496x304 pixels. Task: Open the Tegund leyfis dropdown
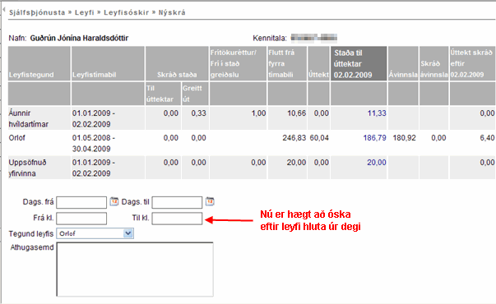(x=128, y=233)
